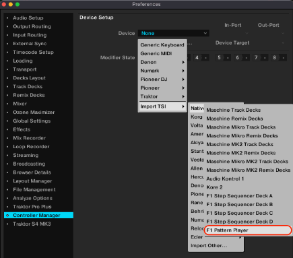Open the Import TSI submenu
This screenshot has width=293, height=258.
click(162, 106)
